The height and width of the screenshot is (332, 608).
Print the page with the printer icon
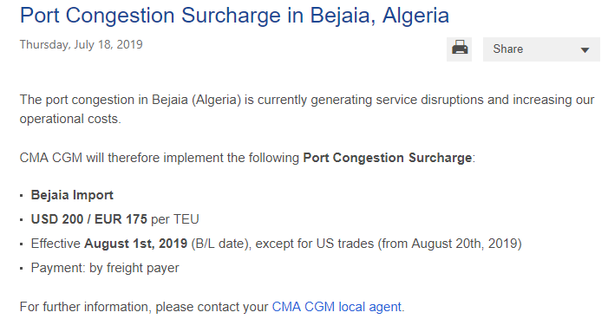tap(459, 49)
